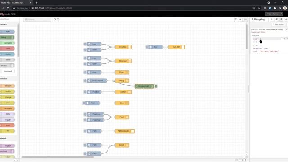Pick the link in node in palette

tap(7, 60)
